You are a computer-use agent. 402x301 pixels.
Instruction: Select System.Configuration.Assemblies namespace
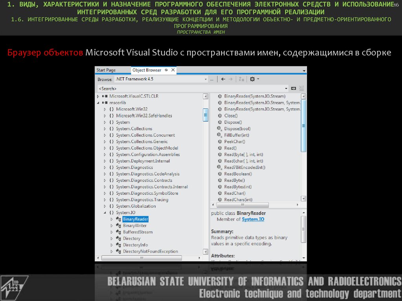click(x=148, y=155)
